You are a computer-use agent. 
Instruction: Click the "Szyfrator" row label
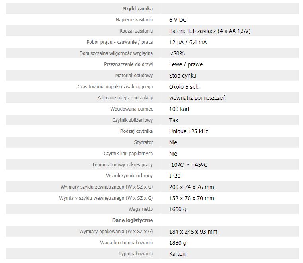pyautogui.click(x=143, y=142)
